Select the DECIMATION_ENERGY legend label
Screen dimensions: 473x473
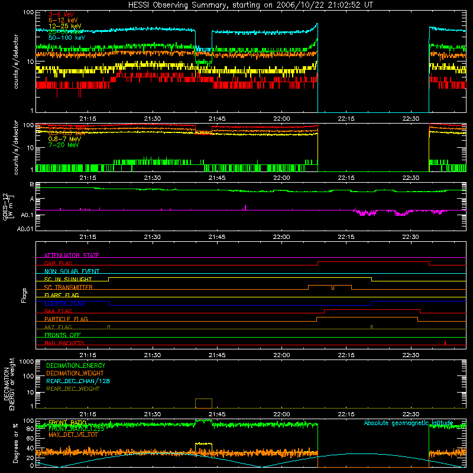pos(76,365)
